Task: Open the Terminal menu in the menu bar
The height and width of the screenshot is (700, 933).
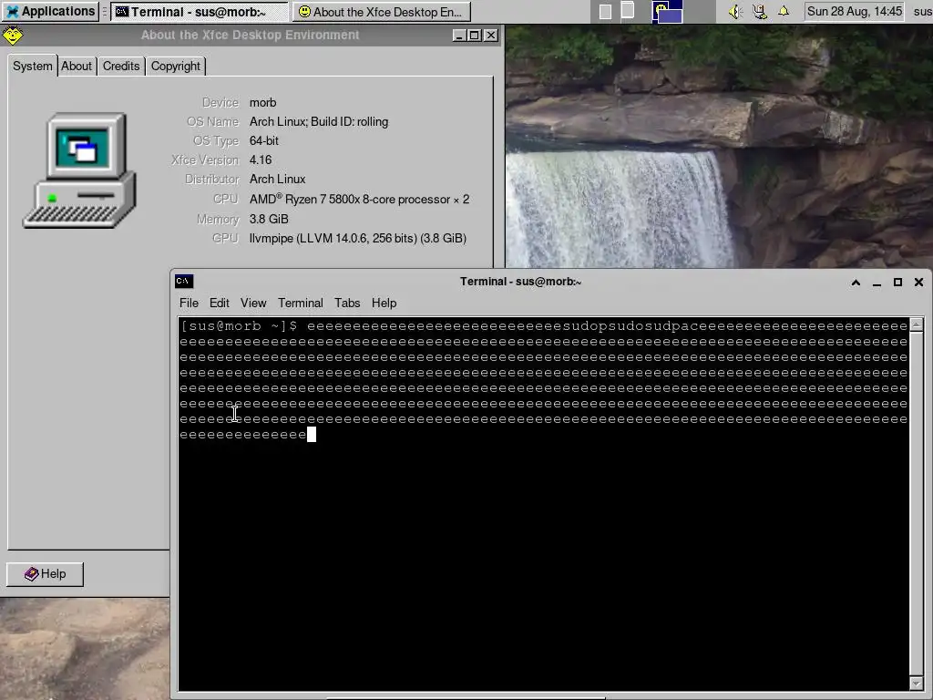Action: (301, 303)
